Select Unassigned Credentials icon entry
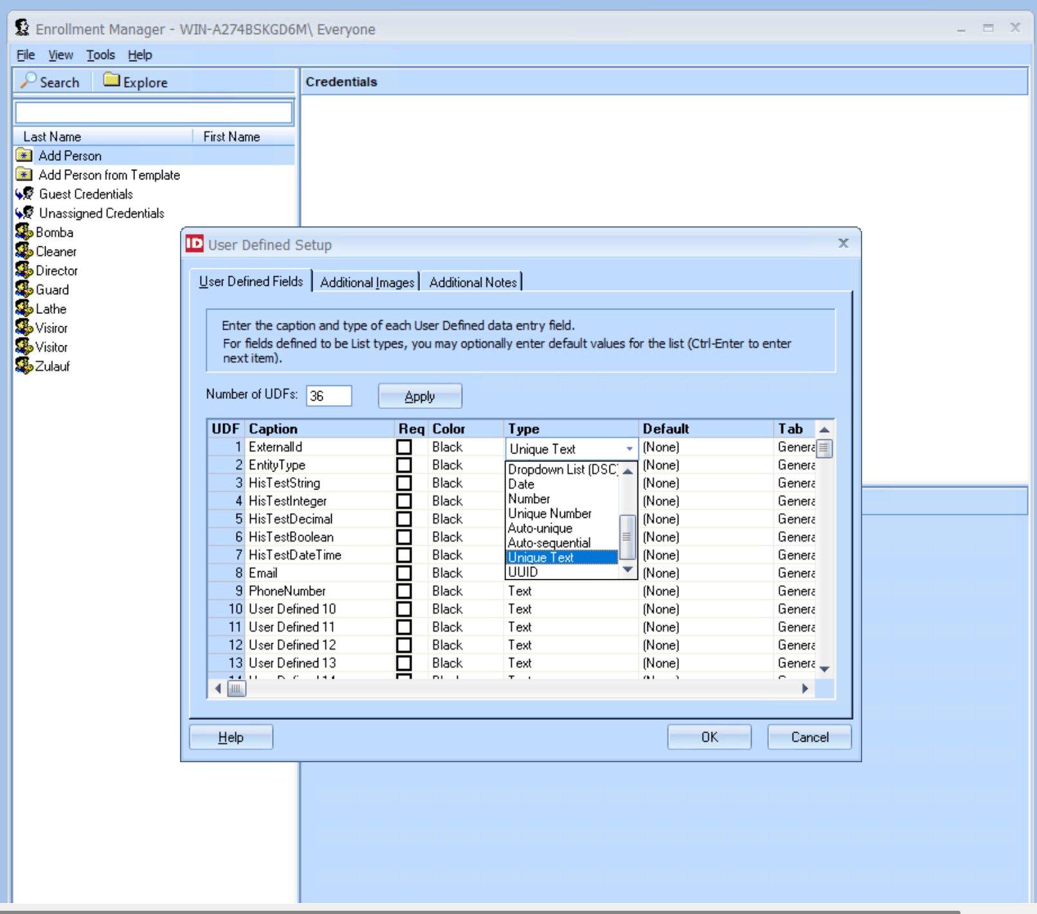 [25, 213]
